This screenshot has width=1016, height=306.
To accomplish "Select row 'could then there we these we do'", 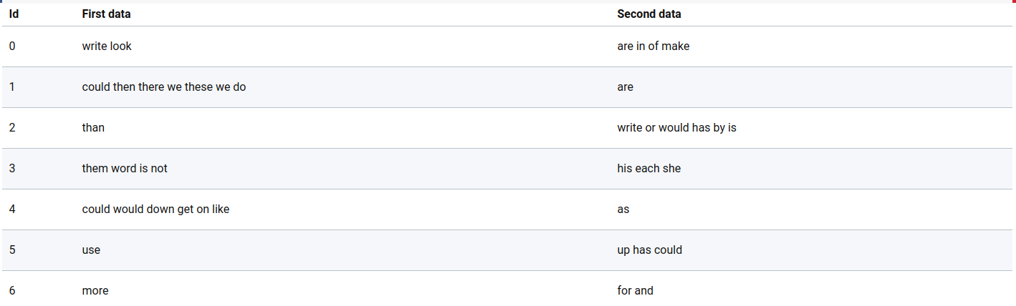I will click(507, 87).
